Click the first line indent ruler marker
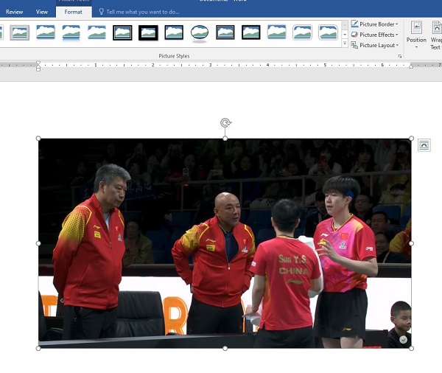Image resolution: width=442 pixels, height=373 pixels. pos(38,63)
